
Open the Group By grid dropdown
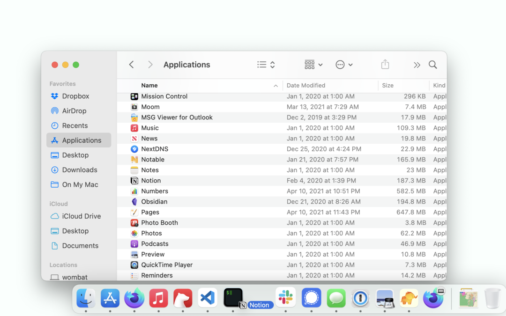pos(313,65)
